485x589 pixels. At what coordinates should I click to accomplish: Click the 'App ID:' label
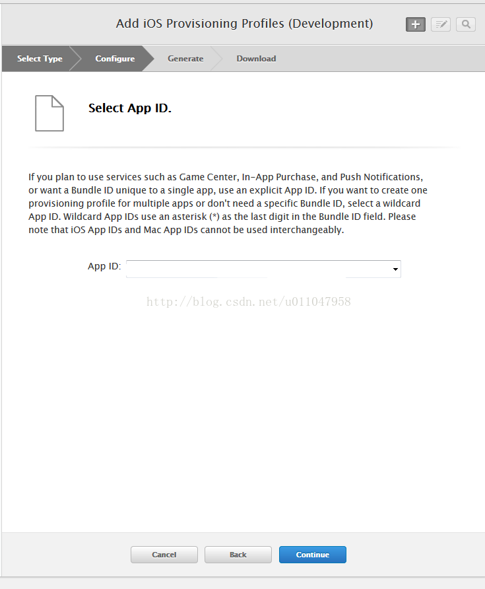(x=104, y=266)
